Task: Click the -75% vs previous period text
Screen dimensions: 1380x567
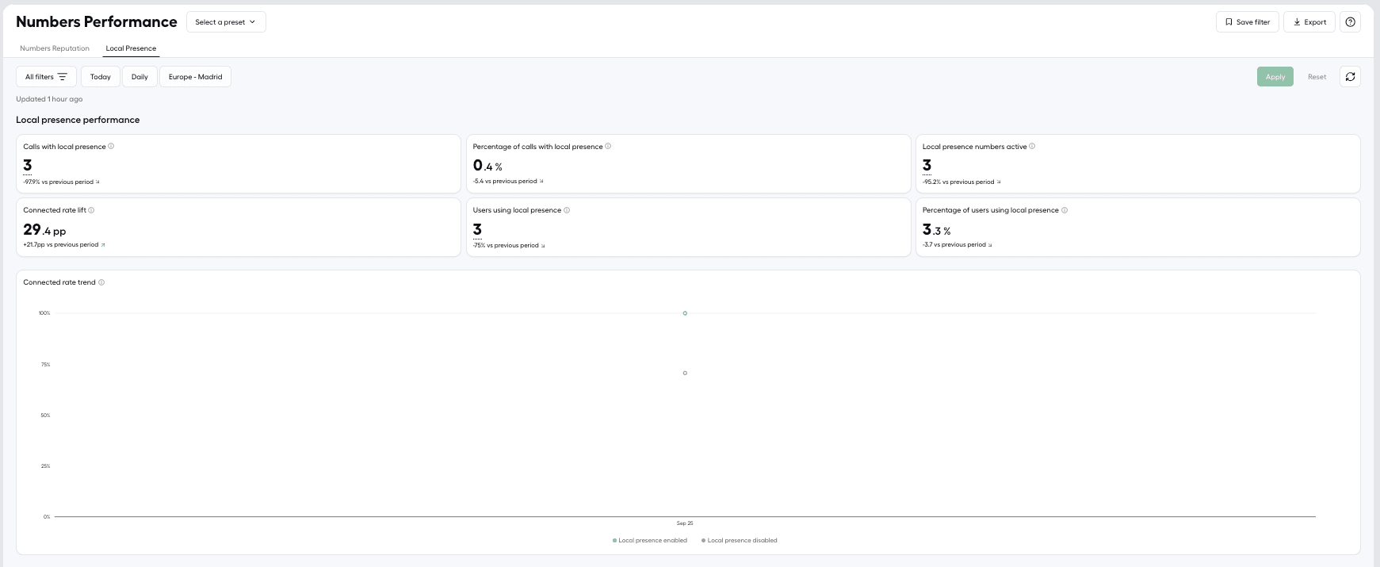Action: pos(506,246)
